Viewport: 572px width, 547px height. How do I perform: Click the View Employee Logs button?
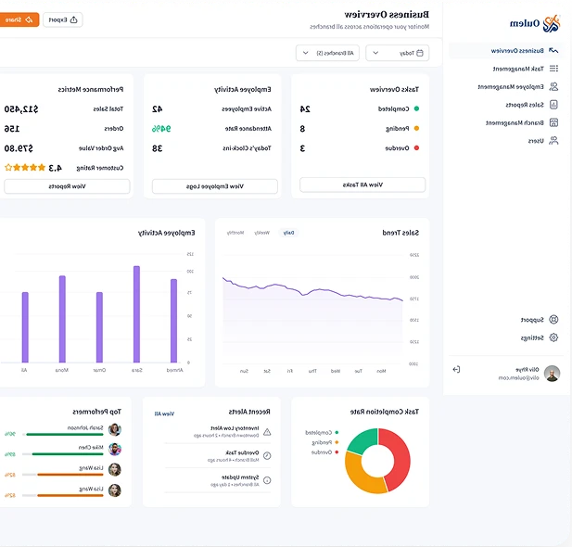coord(215,186)
